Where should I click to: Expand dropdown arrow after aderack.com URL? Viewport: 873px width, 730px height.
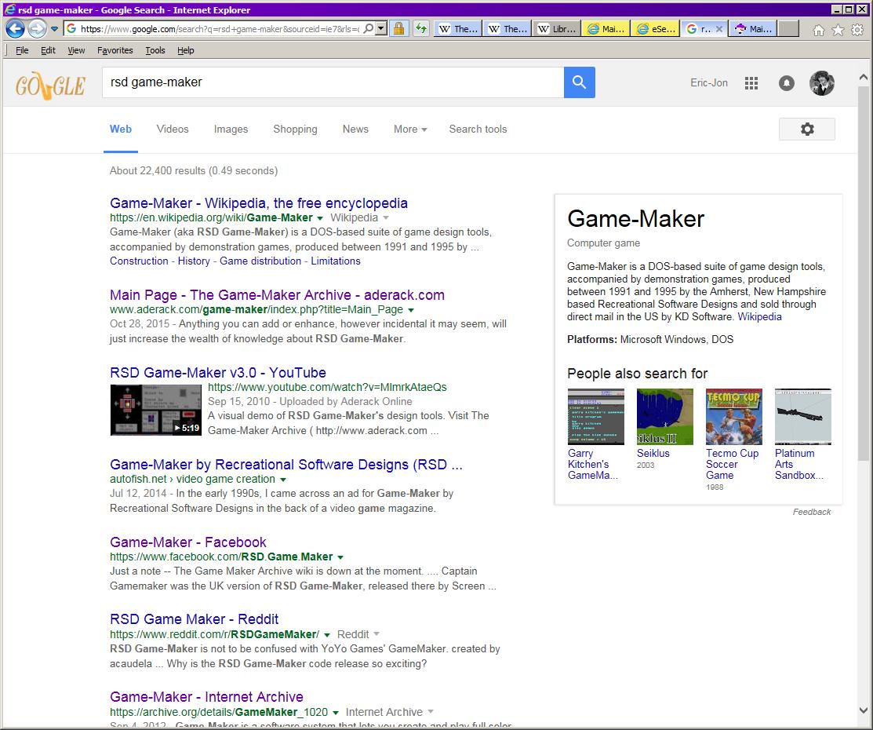pyautogui.click(x=411, y=310)
